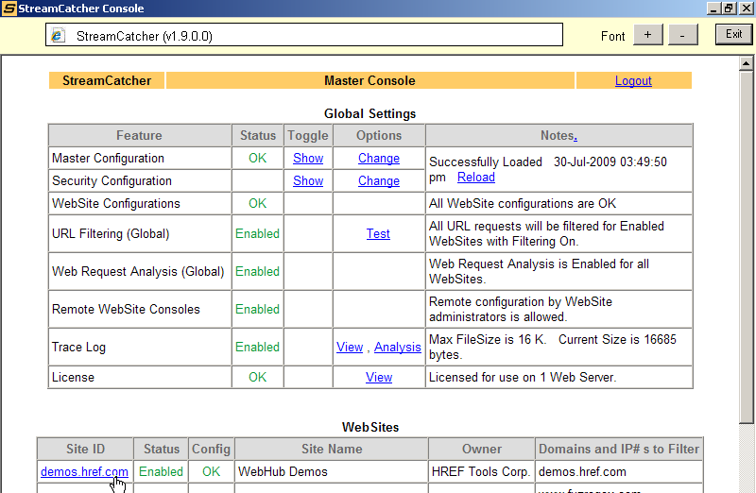Decrease font size with minus button
The width and height of the screenshot is (756, 493).
point(682,35)
